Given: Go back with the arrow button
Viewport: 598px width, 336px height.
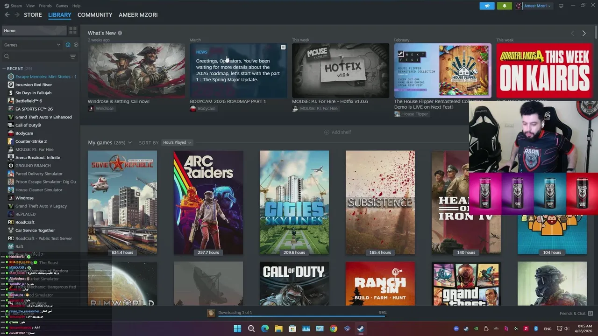Looking at the screenshot, I should point(7,15).
